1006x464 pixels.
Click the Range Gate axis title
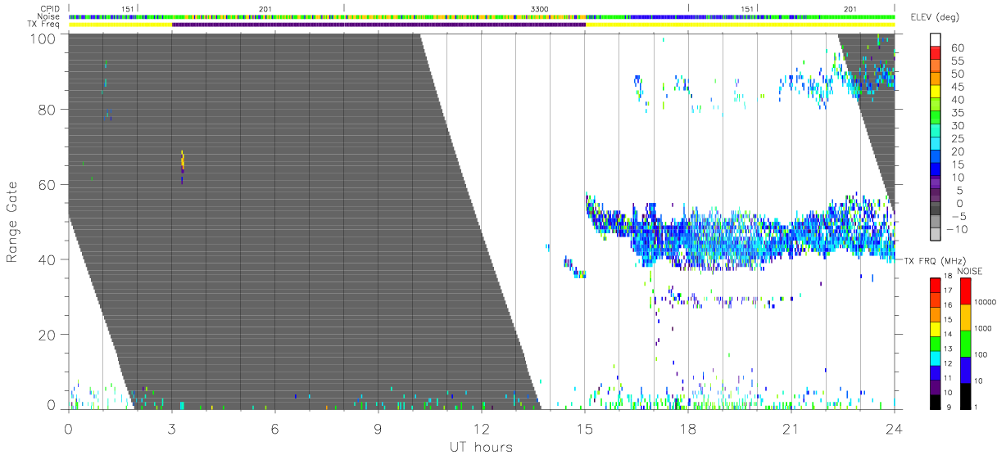[x=12, y=221]
